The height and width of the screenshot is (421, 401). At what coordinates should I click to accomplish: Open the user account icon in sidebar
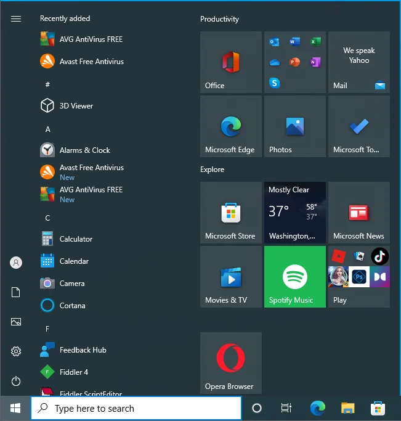pyautogui.click(x=16, y=263)
